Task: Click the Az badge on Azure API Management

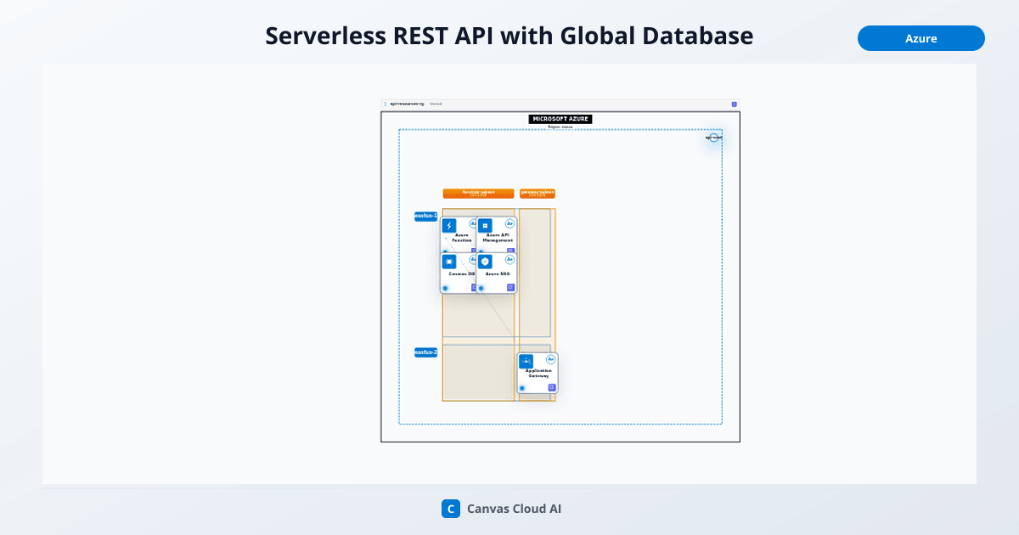Action: coord(509,224)
